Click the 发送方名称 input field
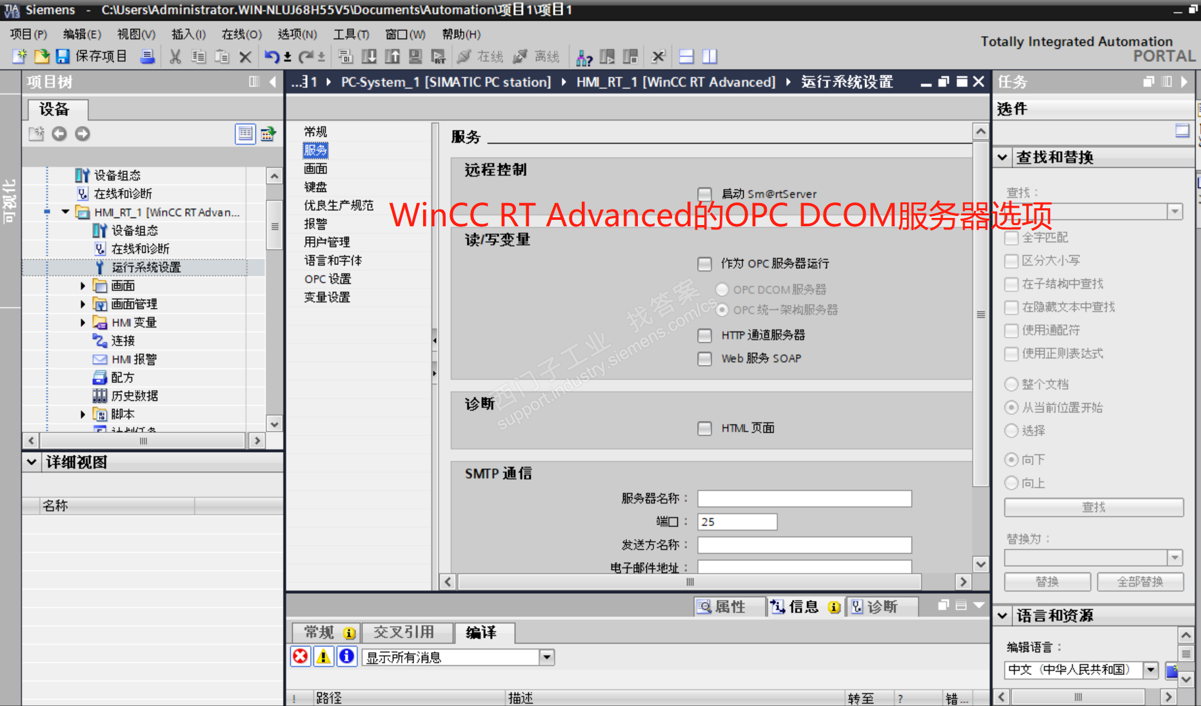Image resolution: width=1201 pixels, height=706 pixels. [804, 545]
